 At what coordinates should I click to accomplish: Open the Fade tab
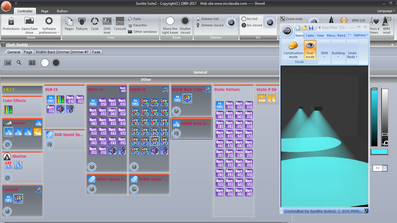point(96,52)
